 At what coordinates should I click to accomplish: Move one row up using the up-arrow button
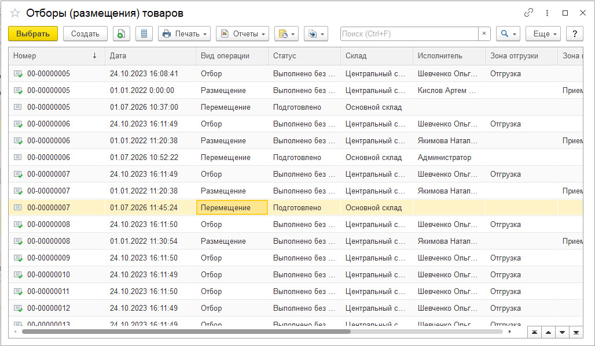coord(548,332)
